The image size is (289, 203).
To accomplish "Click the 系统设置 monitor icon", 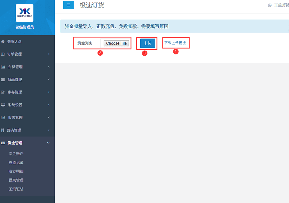I will click(3, 105).
